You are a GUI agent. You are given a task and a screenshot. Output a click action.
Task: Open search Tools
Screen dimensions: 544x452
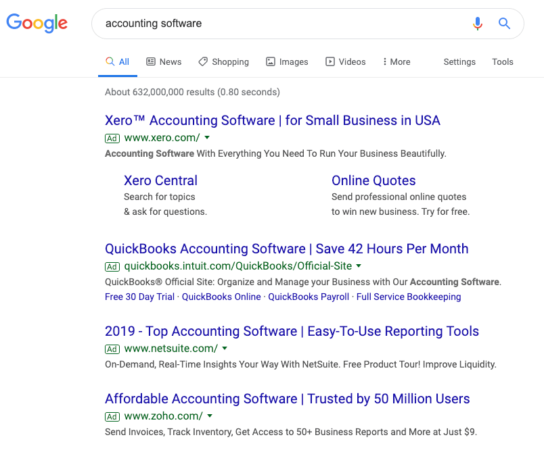coord(502,61)
